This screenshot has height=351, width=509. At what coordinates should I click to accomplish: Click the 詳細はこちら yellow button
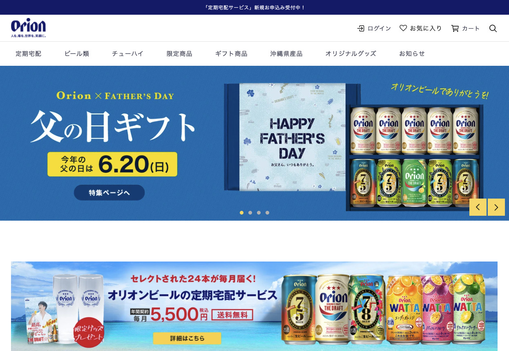coord(187,338)
